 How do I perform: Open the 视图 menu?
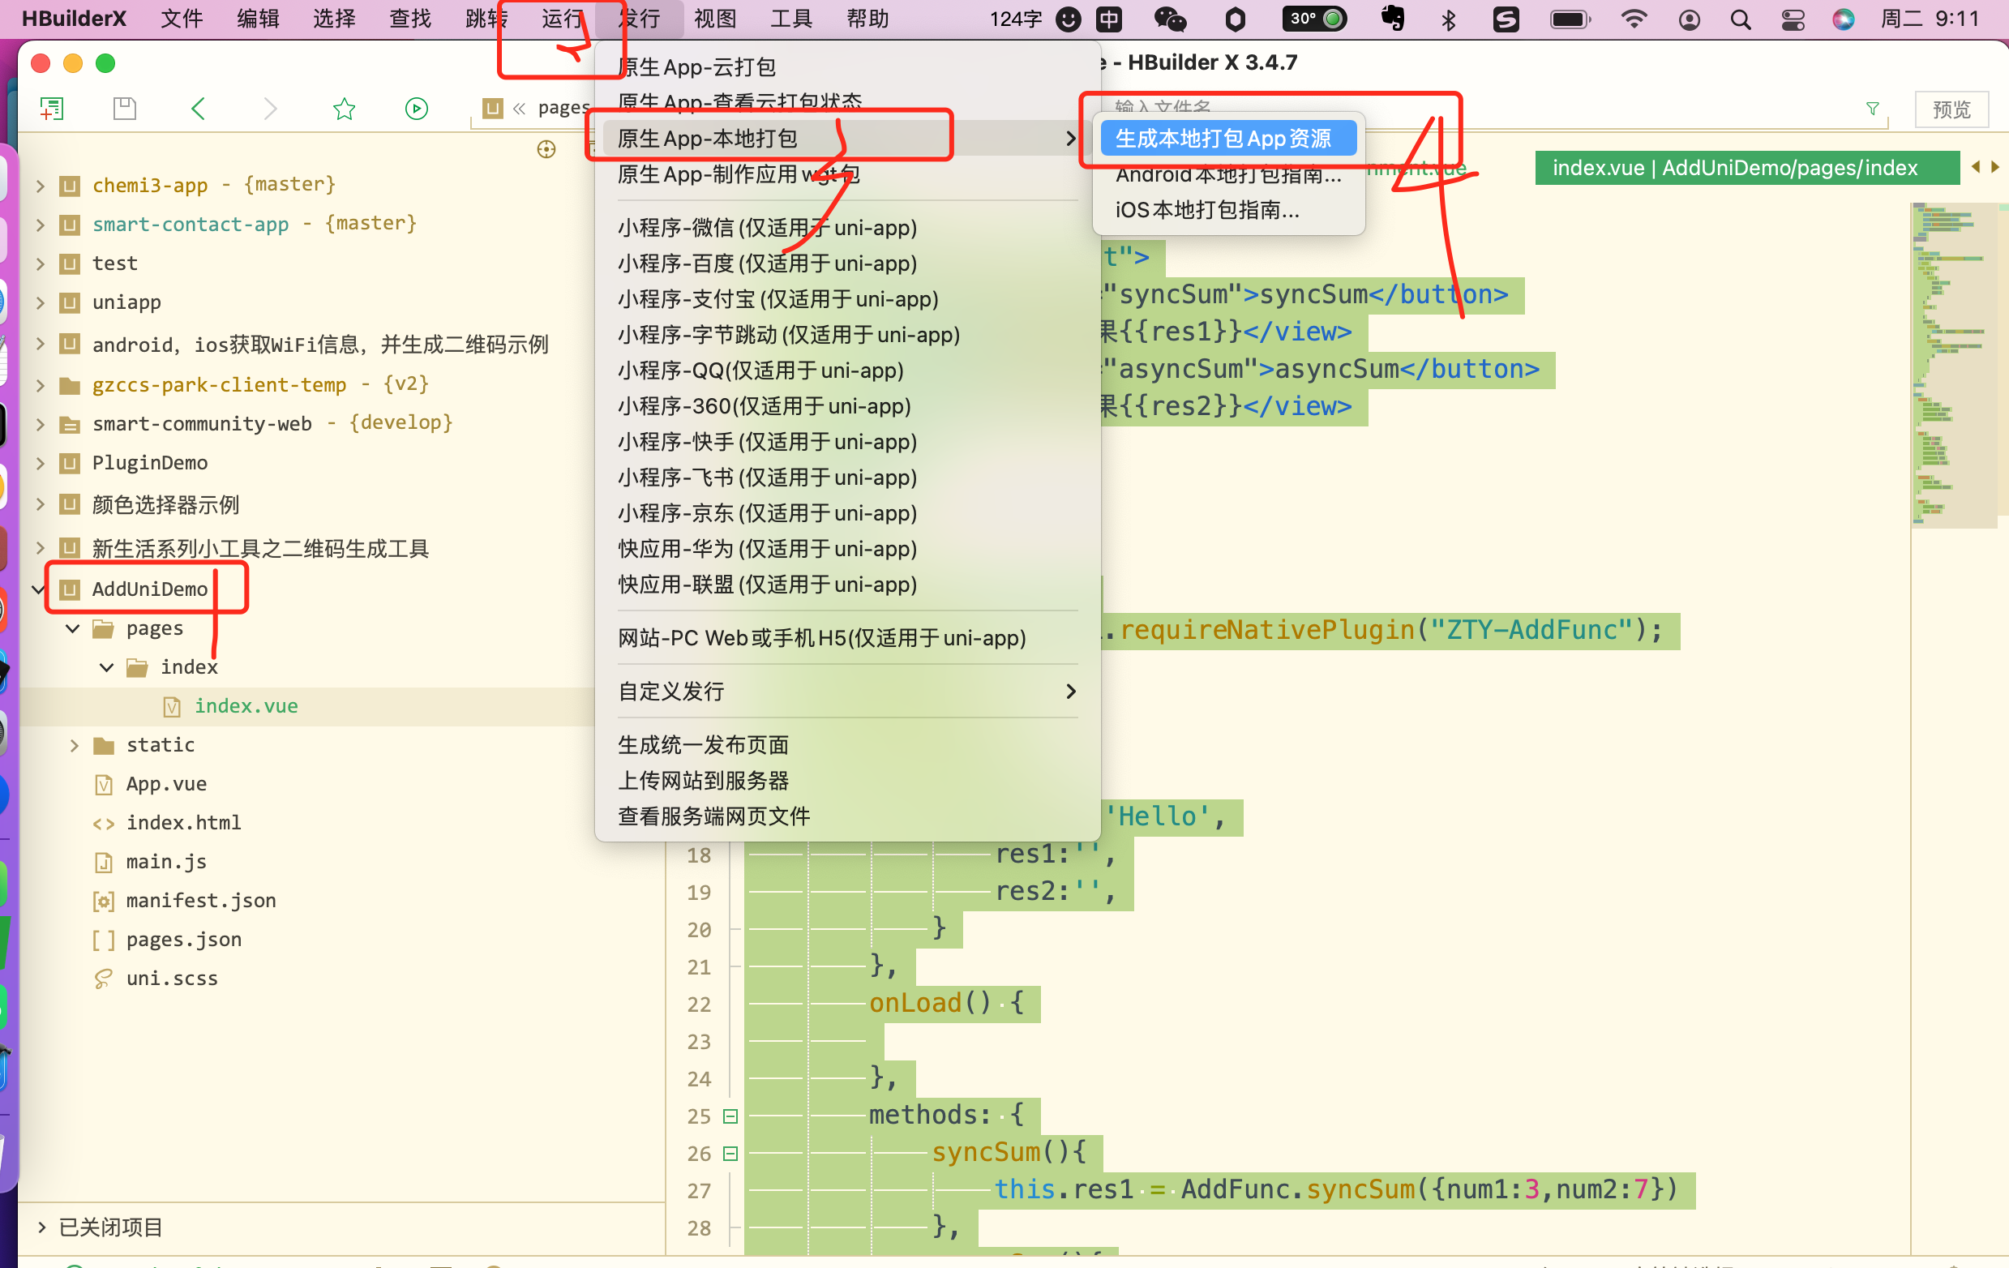point(715,19)
